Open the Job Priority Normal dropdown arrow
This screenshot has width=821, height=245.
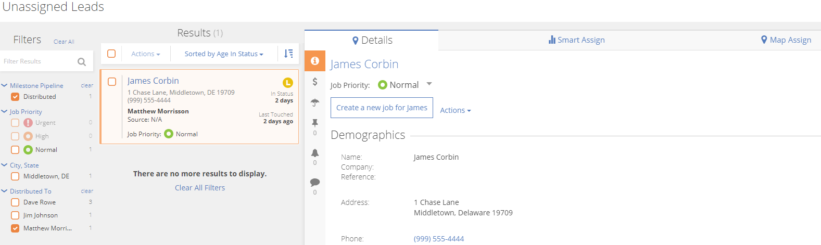429,84
